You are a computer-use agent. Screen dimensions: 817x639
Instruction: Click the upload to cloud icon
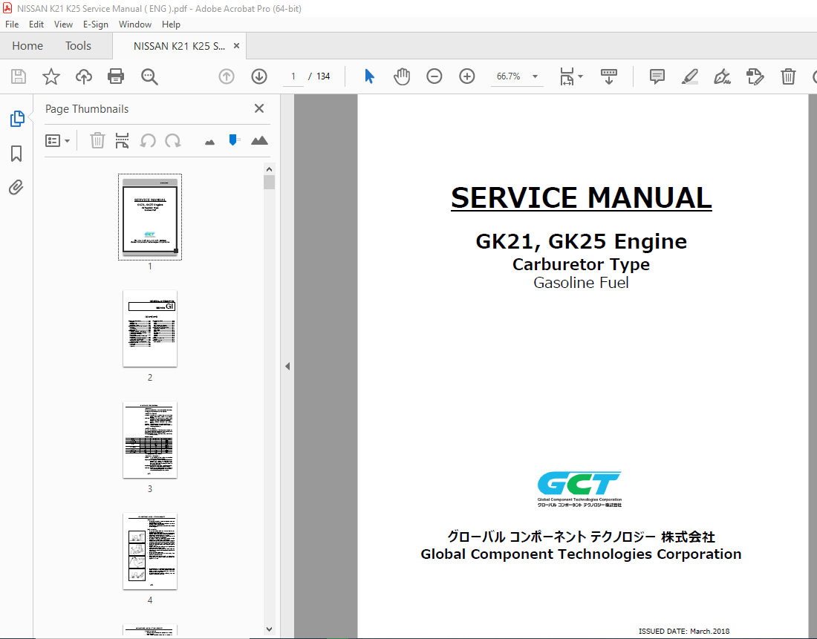pos(83,76)
